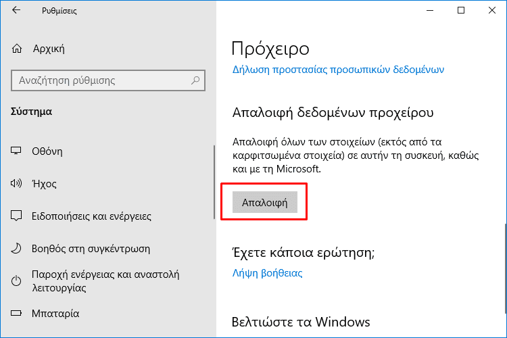Open the Αρχική home icon
The image size is (507, 338).
[17, 49]
